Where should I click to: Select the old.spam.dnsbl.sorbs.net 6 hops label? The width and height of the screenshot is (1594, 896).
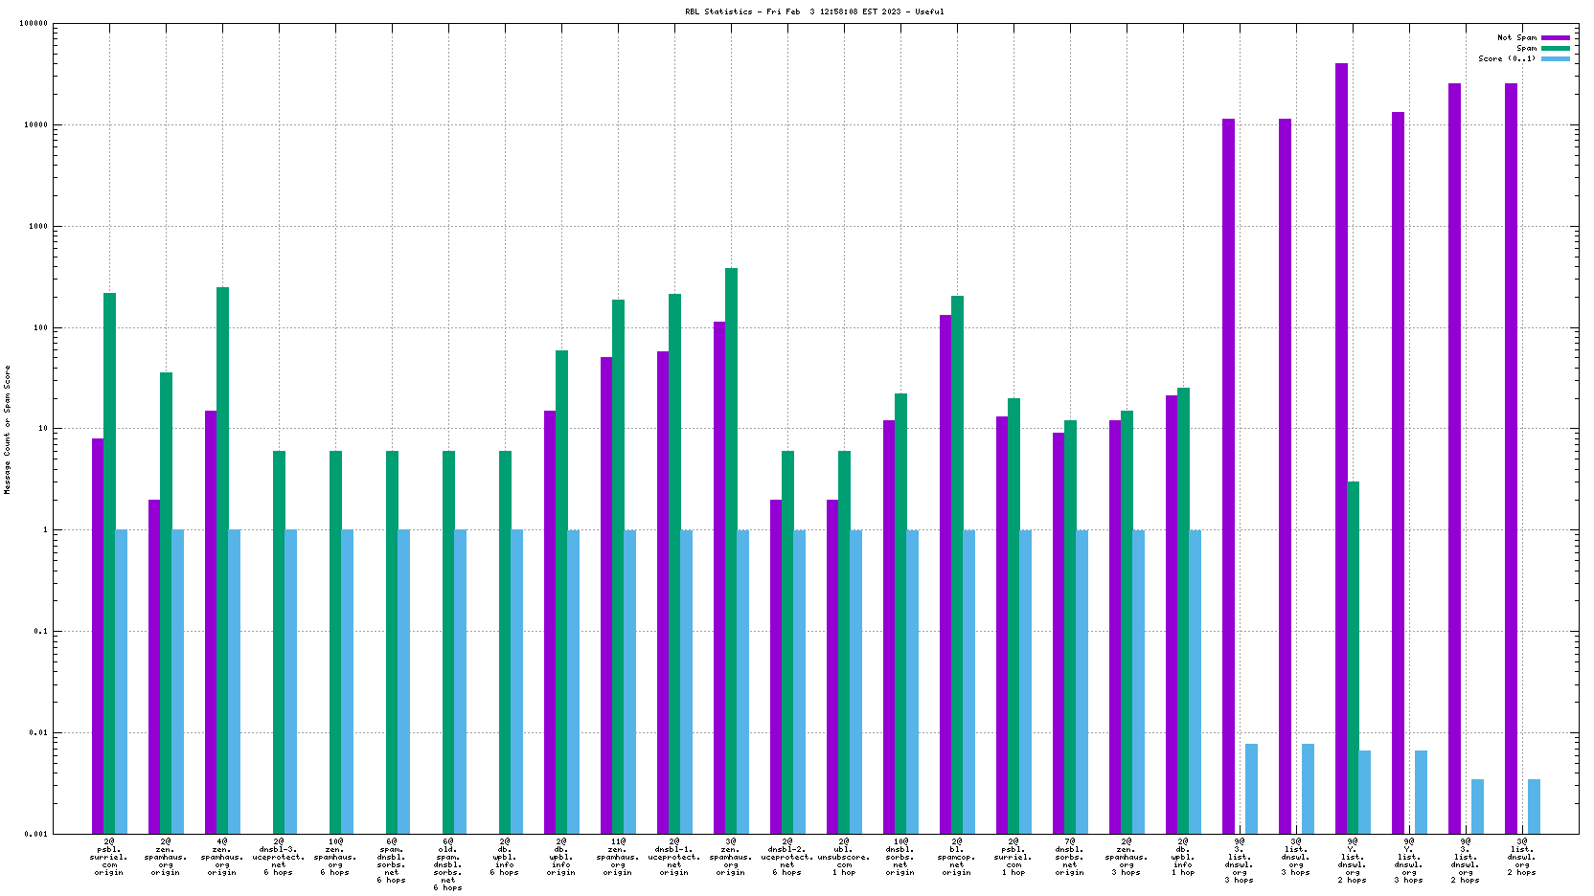point(448,864)
